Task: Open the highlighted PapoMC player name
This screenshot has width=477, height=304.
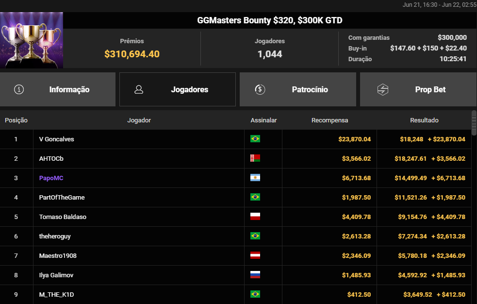Action: tap(51, 178)
